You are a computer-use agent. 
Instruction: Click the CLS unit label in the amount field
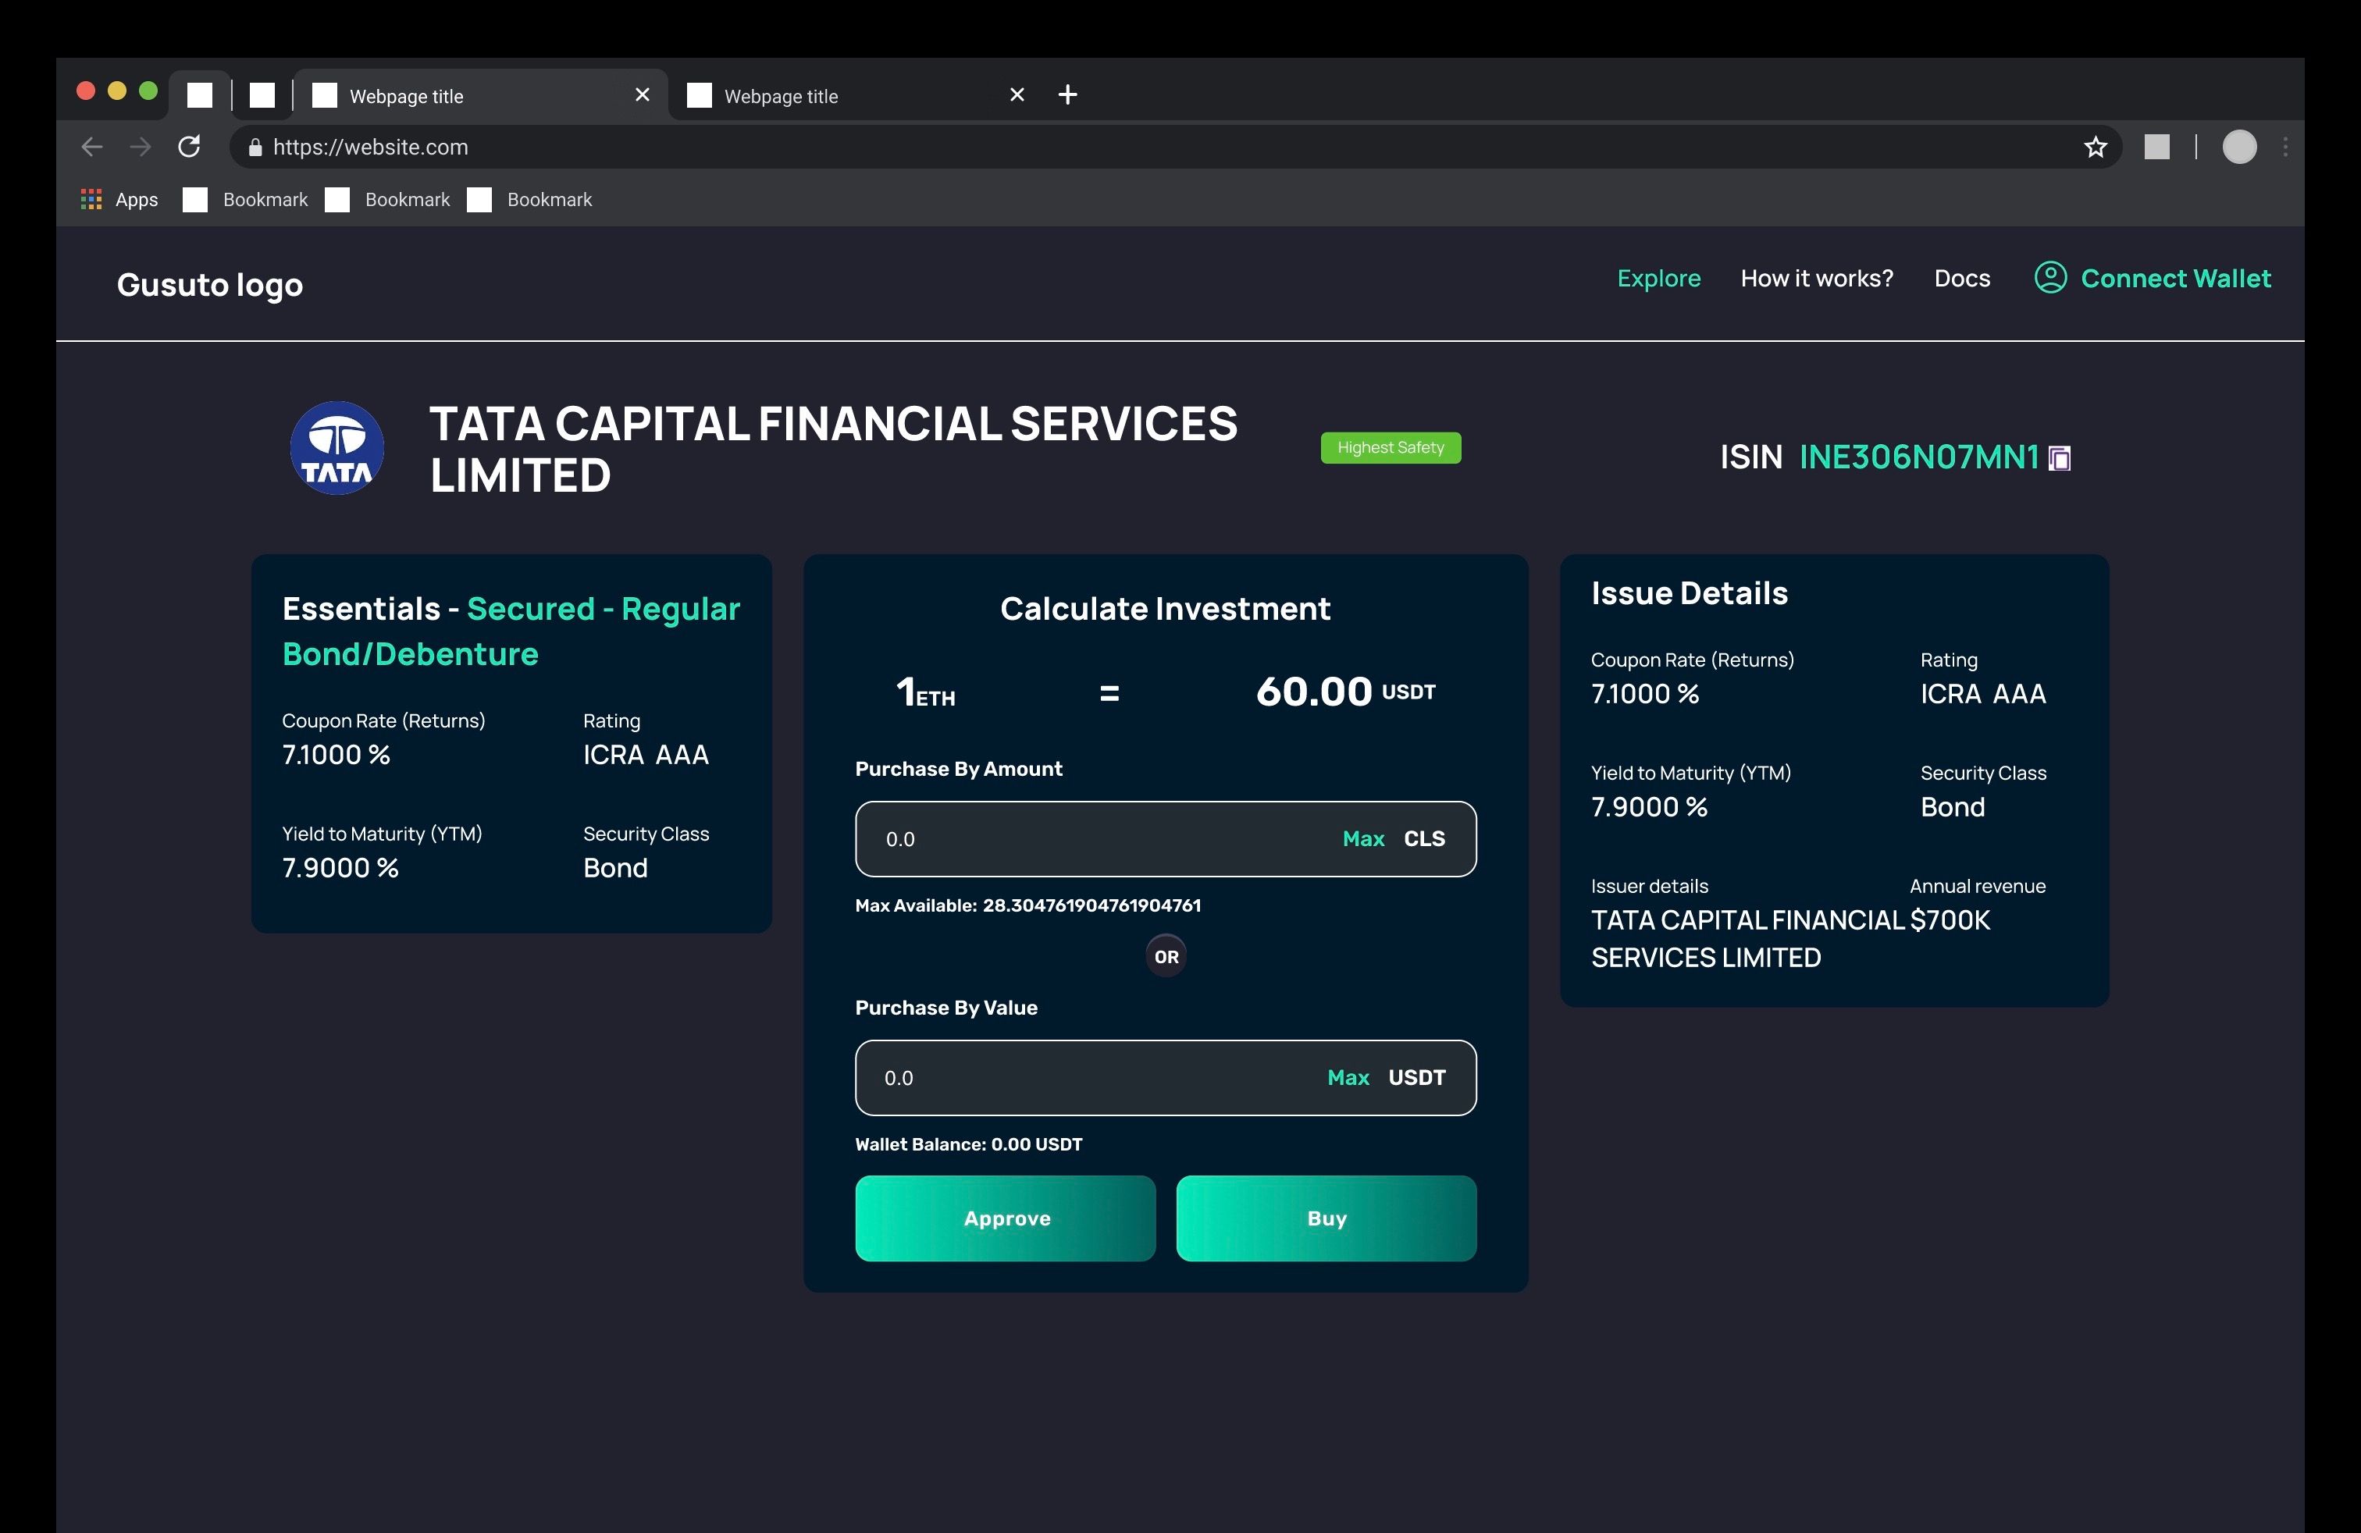point(1423,839)
